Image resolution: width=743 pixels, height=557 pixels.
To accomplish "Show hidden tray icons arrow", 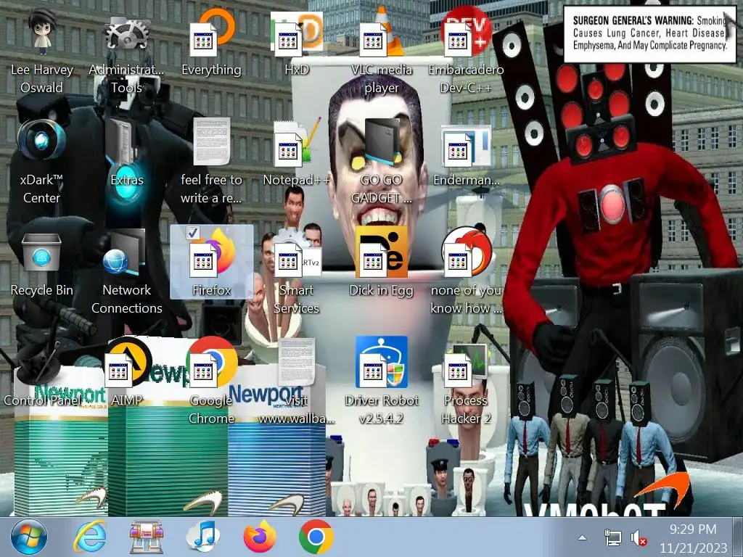I will coord(583,537).
